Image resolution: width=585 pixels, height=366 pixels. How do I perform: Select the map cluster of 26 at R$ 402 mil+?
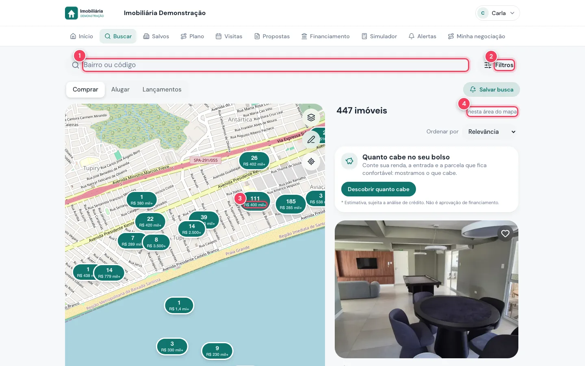click(254, 161)
